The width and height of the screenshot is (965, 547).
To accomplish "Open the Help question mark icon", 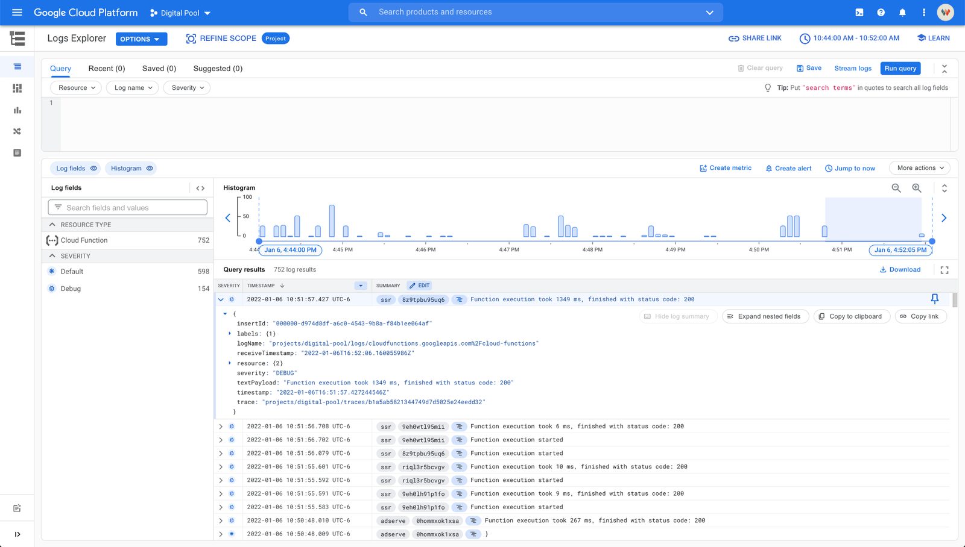I will click(881, 13).
